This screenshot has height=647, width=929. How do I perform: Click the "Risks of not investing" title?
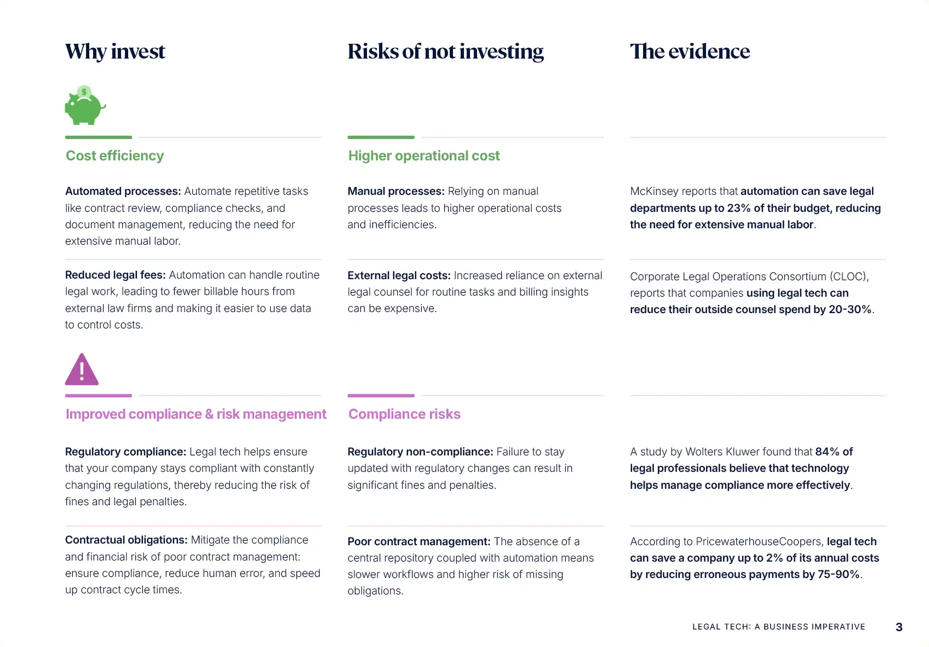point(445,51)
